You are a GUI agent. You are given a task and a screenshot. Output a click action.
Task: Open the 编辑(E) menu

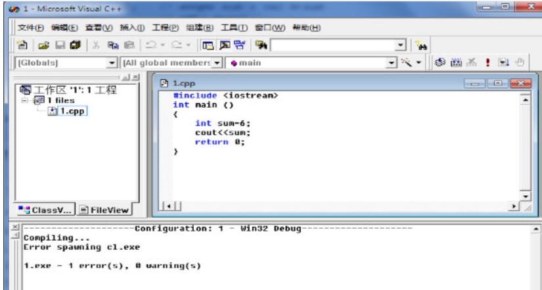[64, 28]
